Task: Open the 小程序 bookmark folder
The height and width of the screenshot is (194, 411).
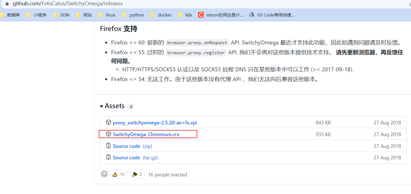Action: click(x=36, y=15)
